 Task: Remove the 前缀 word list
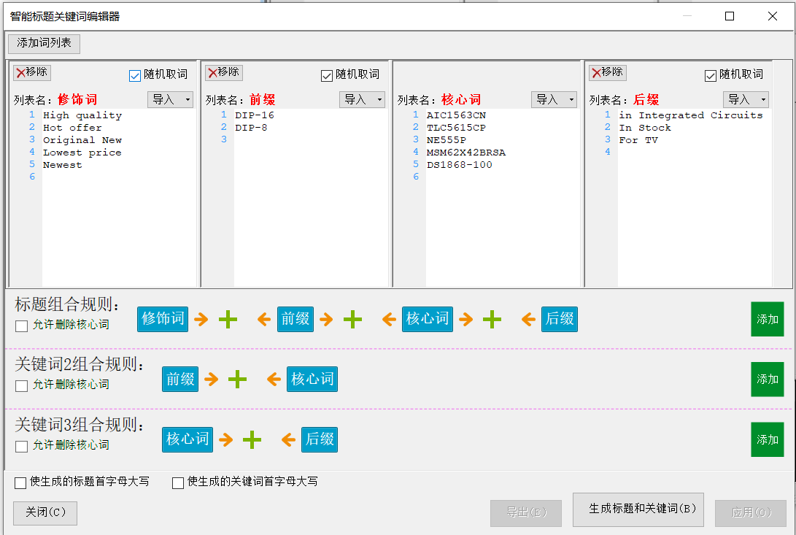pos(224,73)
